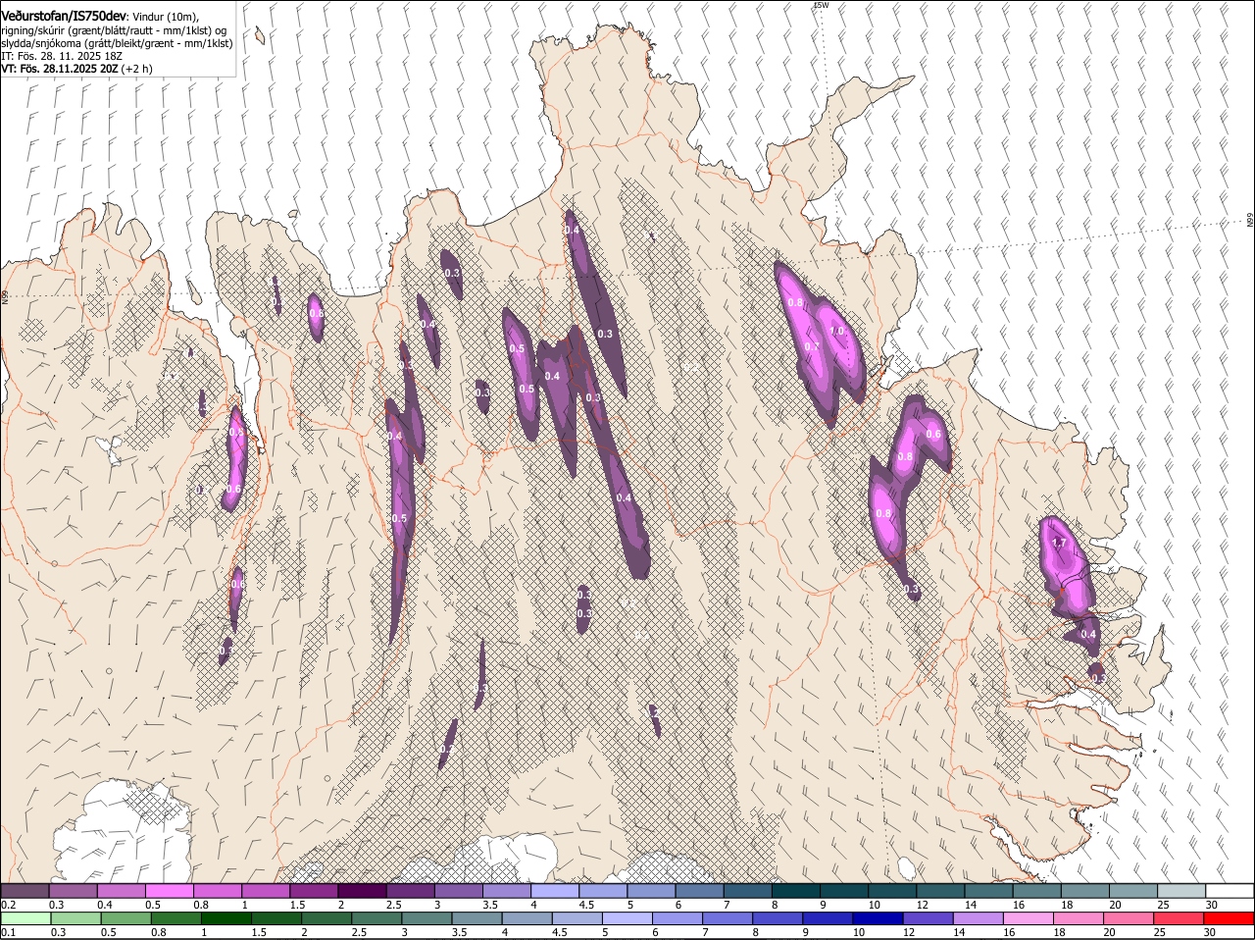This screenshot has height=940, width=1255.
Task: Pick lower legend swatch between 16 and 18
Action: tap(1027, 918)
